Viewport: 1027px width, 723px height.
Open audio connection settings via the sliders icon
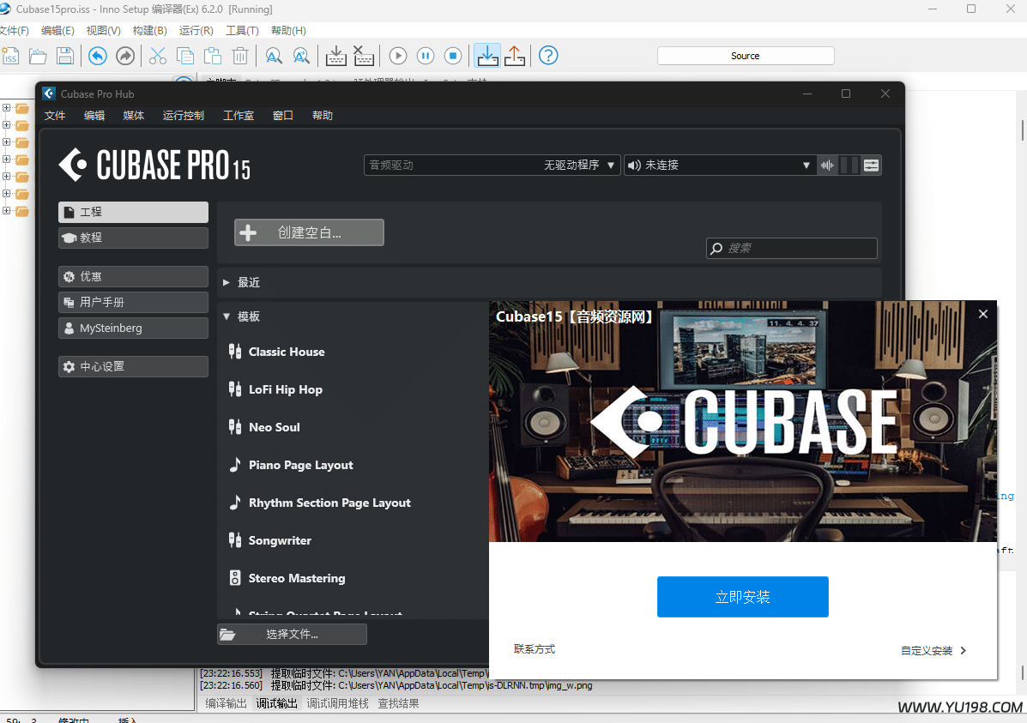pyautogui.click(x=871, y=165)
